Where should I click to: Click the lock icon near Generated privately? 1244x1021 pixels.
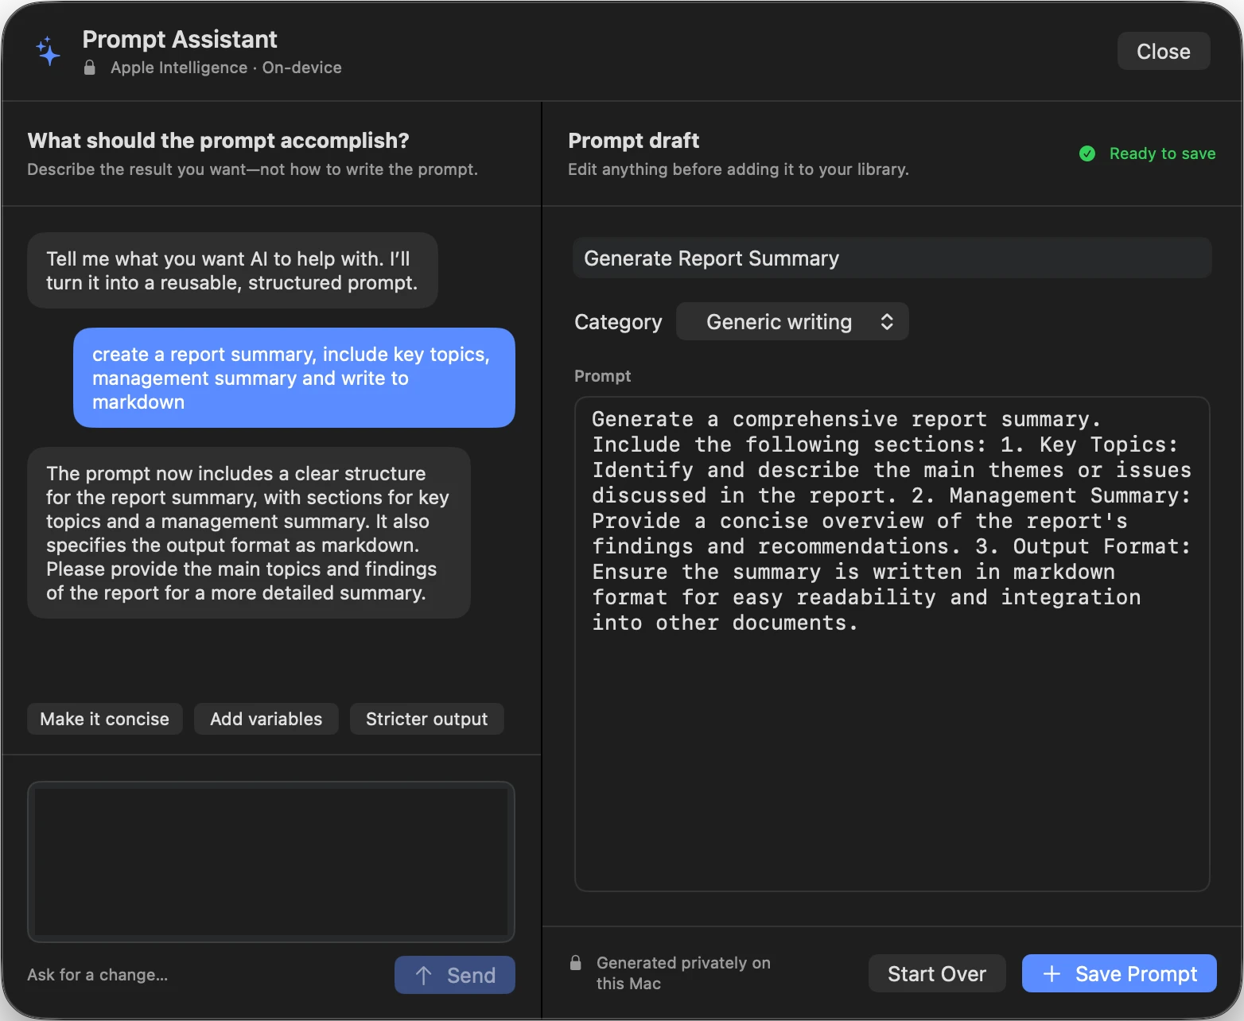point(576,963)
